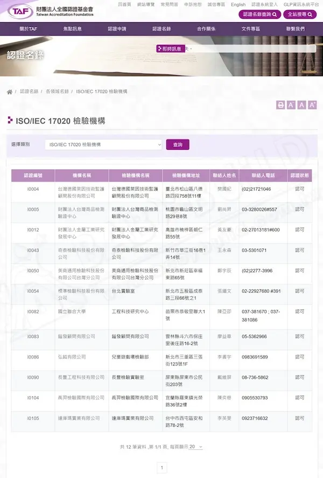Reset font size with the plain A icon

(301, 105)
